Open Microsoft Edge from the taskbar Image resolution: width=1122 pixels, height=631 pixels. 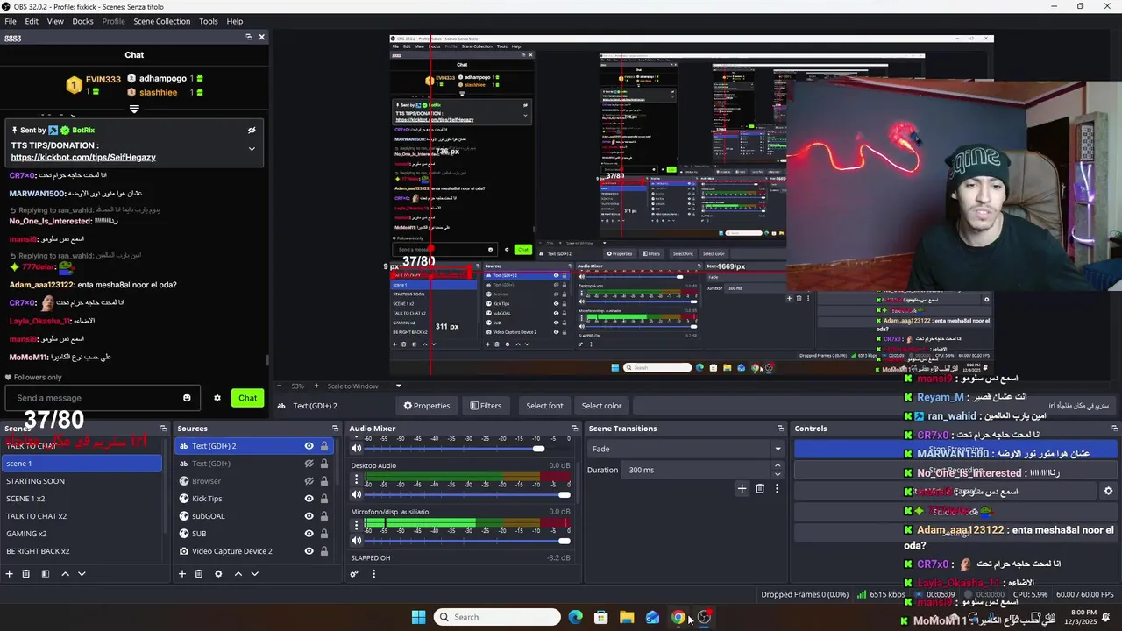[575, 617]
